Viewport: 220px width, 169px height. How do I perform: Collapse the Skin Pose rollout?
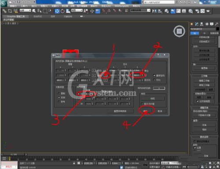click(x=204, y=137)
